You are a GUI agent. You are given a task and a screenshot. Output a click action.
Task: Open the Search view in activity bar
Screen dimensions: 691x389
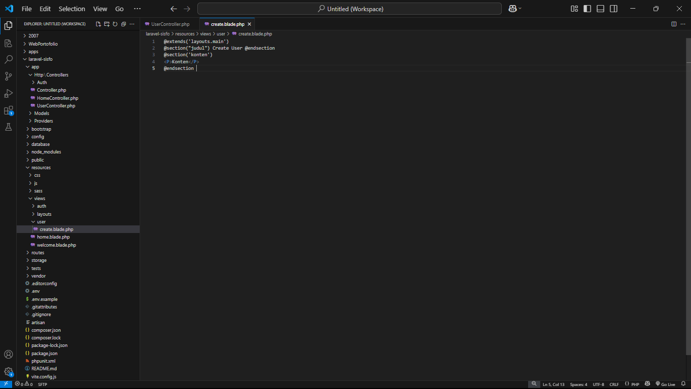tap(8, 60)
